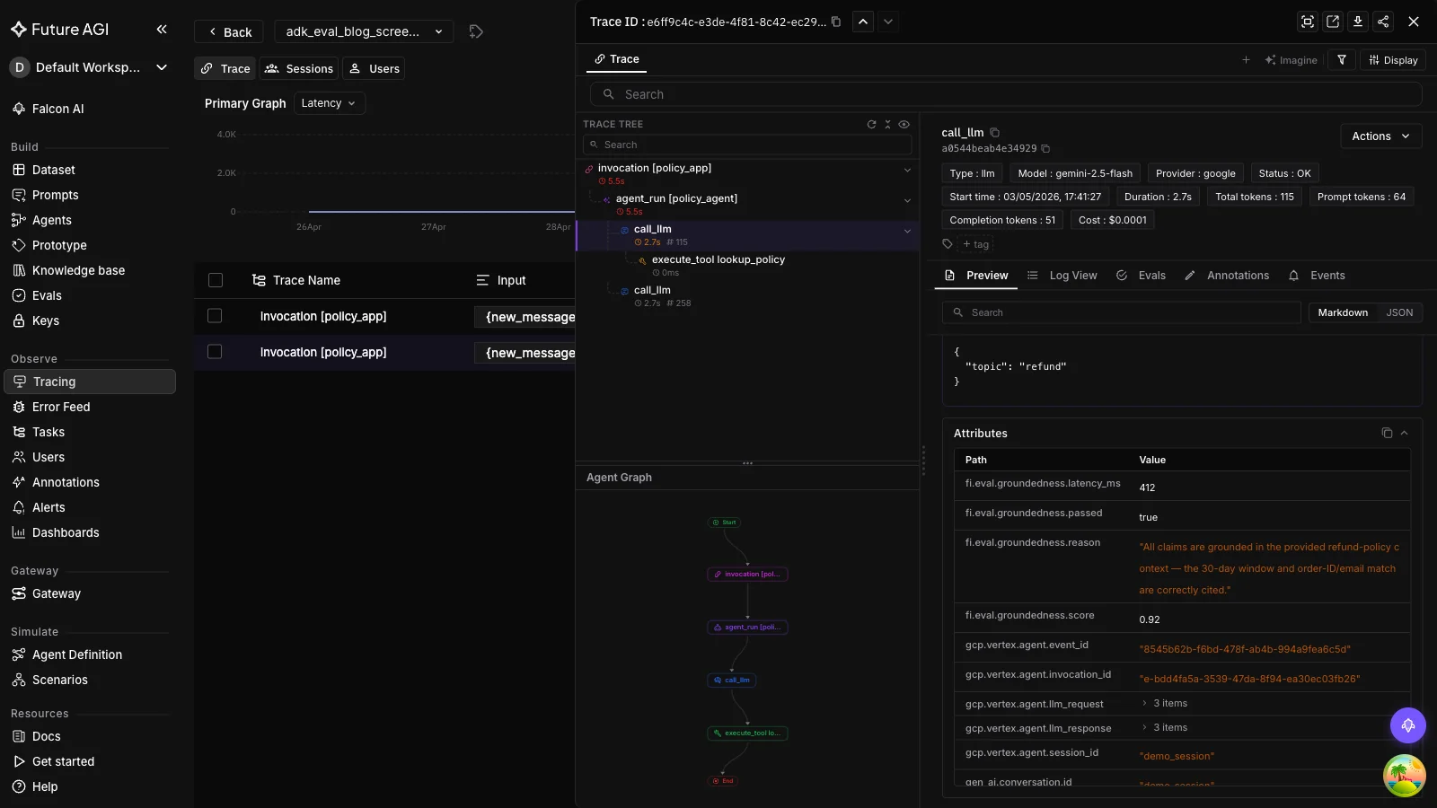Open the purple rocket floating assistant button

coord(1407,725)
